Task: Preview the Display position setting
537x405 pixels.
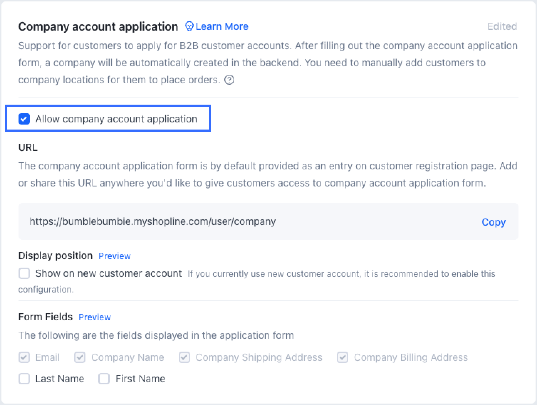Action: click(x=114, y=256)
